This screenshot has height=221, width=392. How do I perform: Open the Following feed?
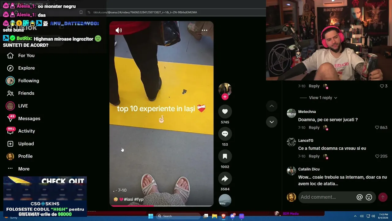(x=28, y=81)
